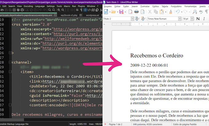
Task: Collapse the channel tag fold on line 28
Action: (10, 62)
